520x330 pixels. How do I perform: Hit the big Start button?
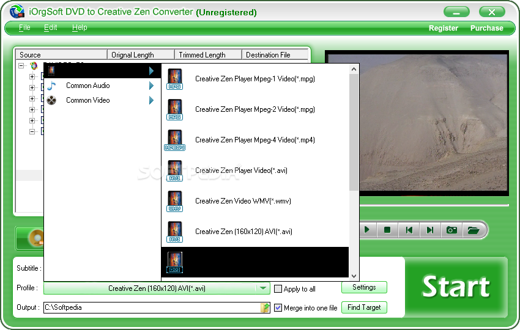click(x=456, y=287)
